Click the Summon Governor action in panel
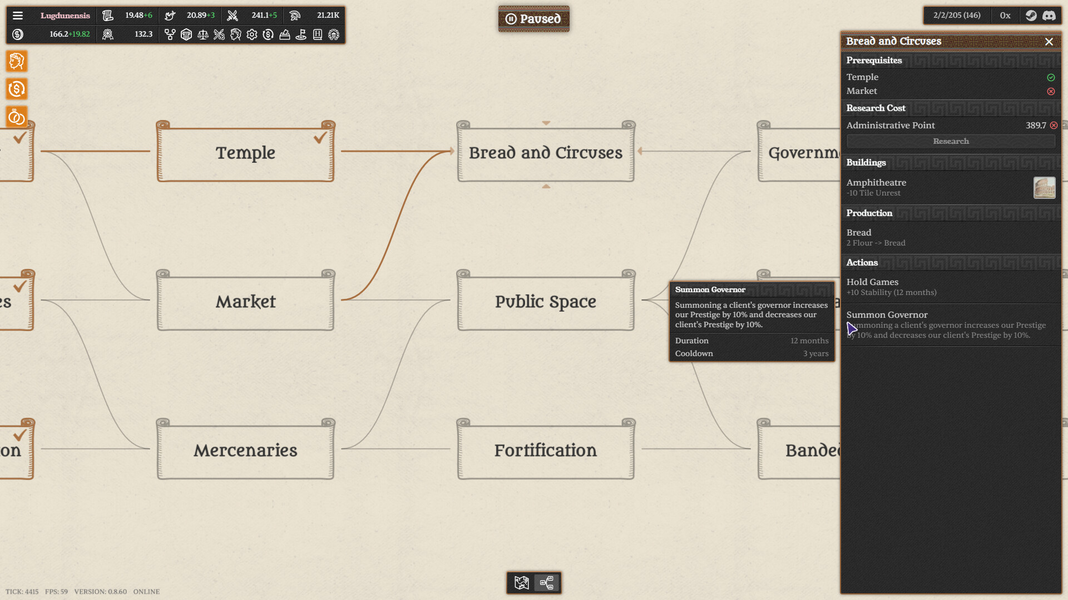 [951, 324]
